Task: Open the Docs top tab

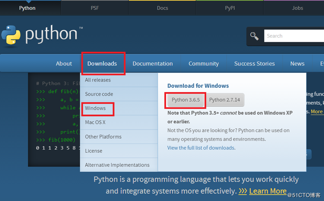Action: [x=163, y=8]
